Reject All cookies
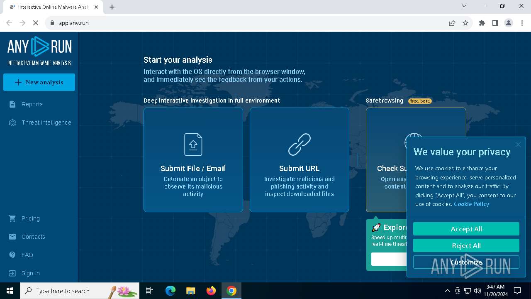 tap(466, 245)
